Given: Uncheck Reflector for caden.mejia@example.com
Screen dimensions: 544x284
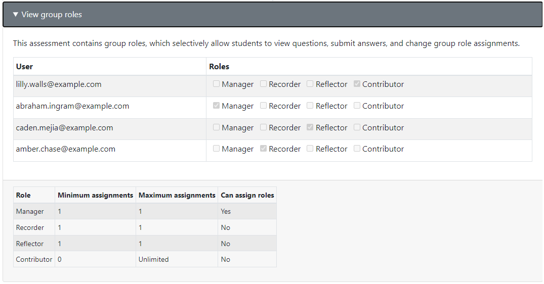Looking at the screenshot, I should pyautogui.click(x=310, y=127).
